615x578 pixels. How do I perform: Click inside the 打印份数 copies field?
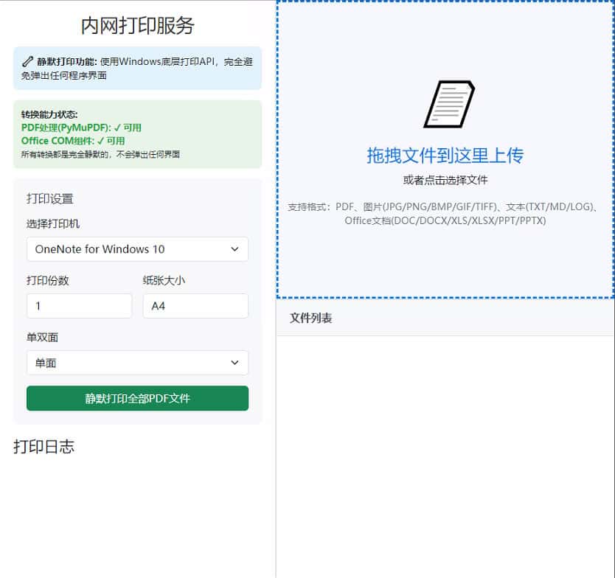(79, 306)
